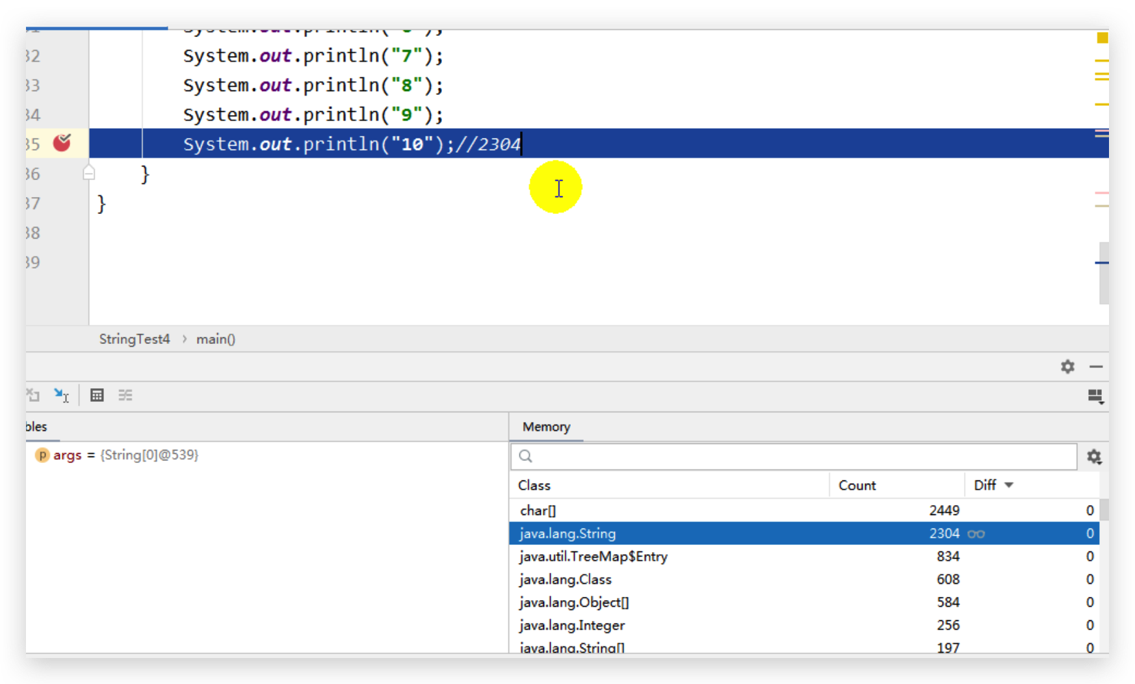Click the Trace Current Stream Chain icon
This screenshot has width=1135, height=684.
coord(125,395)
